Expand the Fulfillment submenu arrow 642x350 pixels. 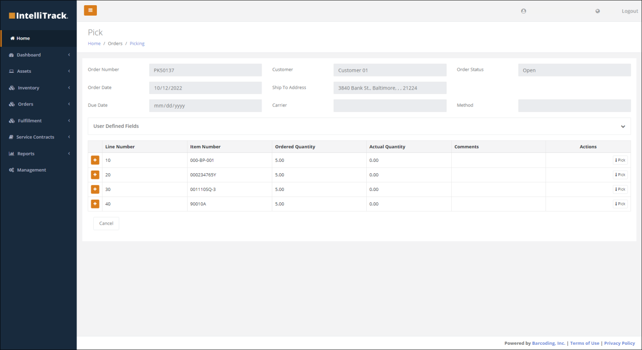pos(69,121)
